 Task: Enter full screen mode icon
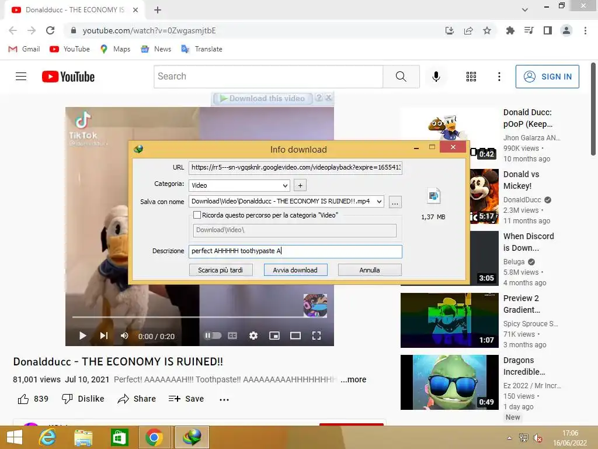pyautogui.click(x=317, y=336)
